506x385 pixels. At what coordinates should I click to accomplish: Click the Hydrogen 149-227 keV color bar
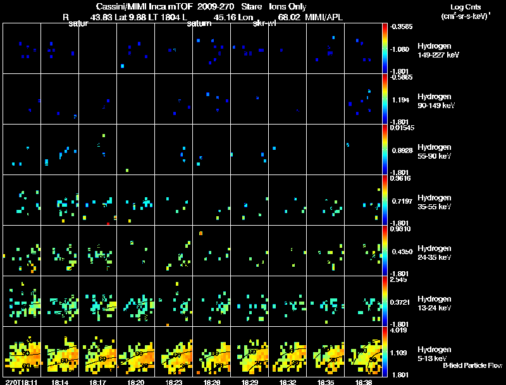click(x=385, y=49)
